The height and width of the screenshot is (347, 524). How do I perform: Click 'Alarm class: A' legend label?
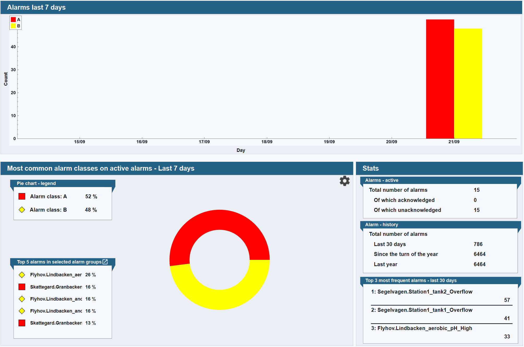tap(48, 196)
